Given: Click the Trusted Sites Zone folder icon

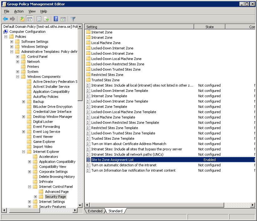Looking at the screenshot, I should (88, 80).
